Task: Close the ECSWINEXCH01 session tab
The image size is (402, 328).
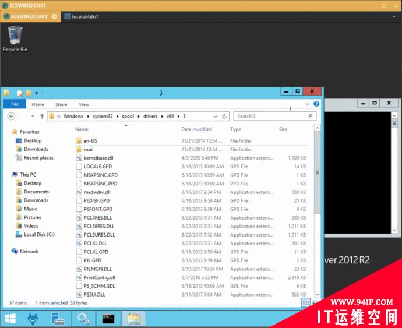Action: tap(54, 17)
